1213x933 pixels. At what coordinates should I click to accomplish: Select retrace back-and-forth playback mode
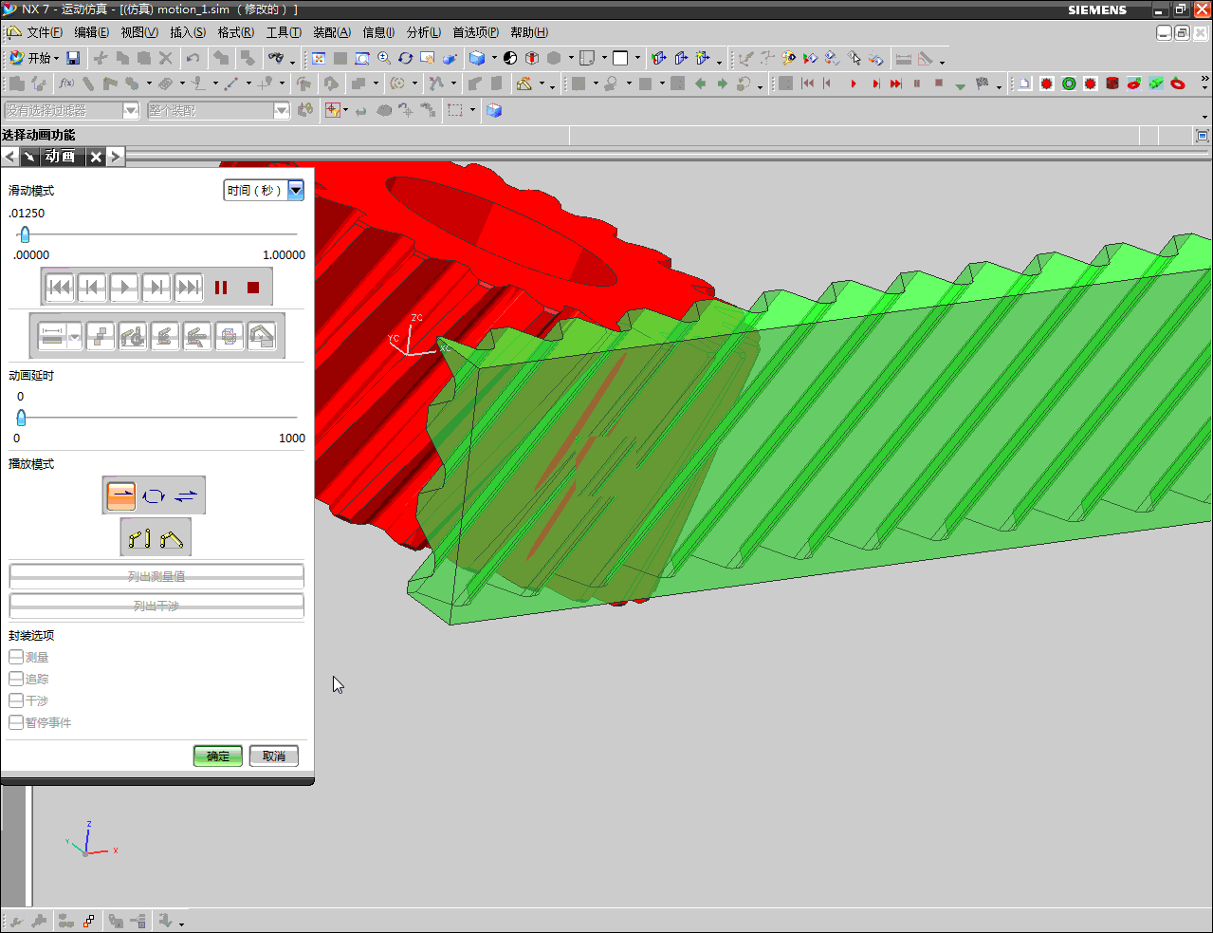click(186, 495)
